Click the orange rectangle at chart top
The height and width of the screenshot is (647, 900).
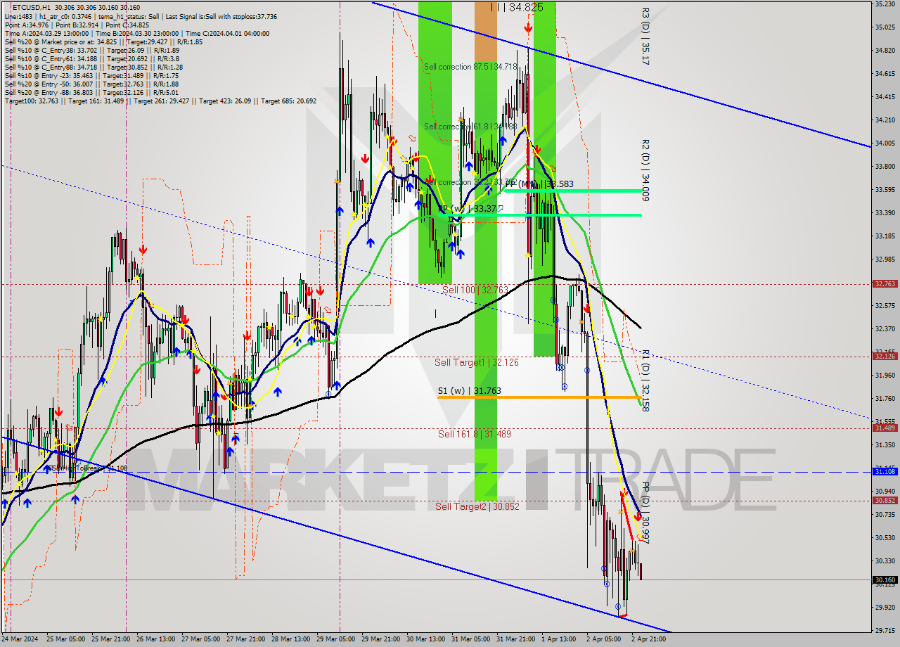pos(485,30)
